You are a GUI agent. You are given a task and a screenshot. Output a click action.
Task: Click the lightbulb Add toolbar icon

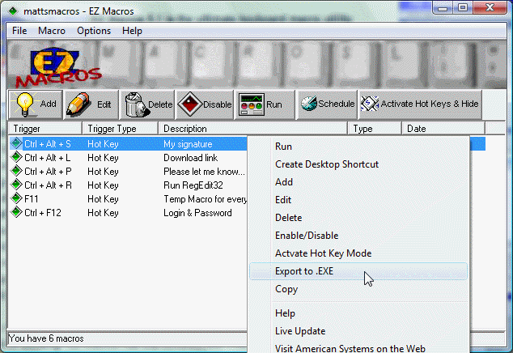pos(25,104)
